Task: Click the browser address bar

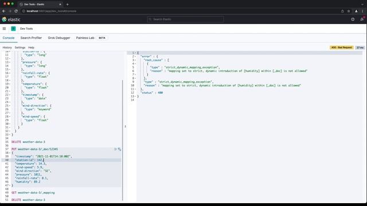Action: pos(180,11)
